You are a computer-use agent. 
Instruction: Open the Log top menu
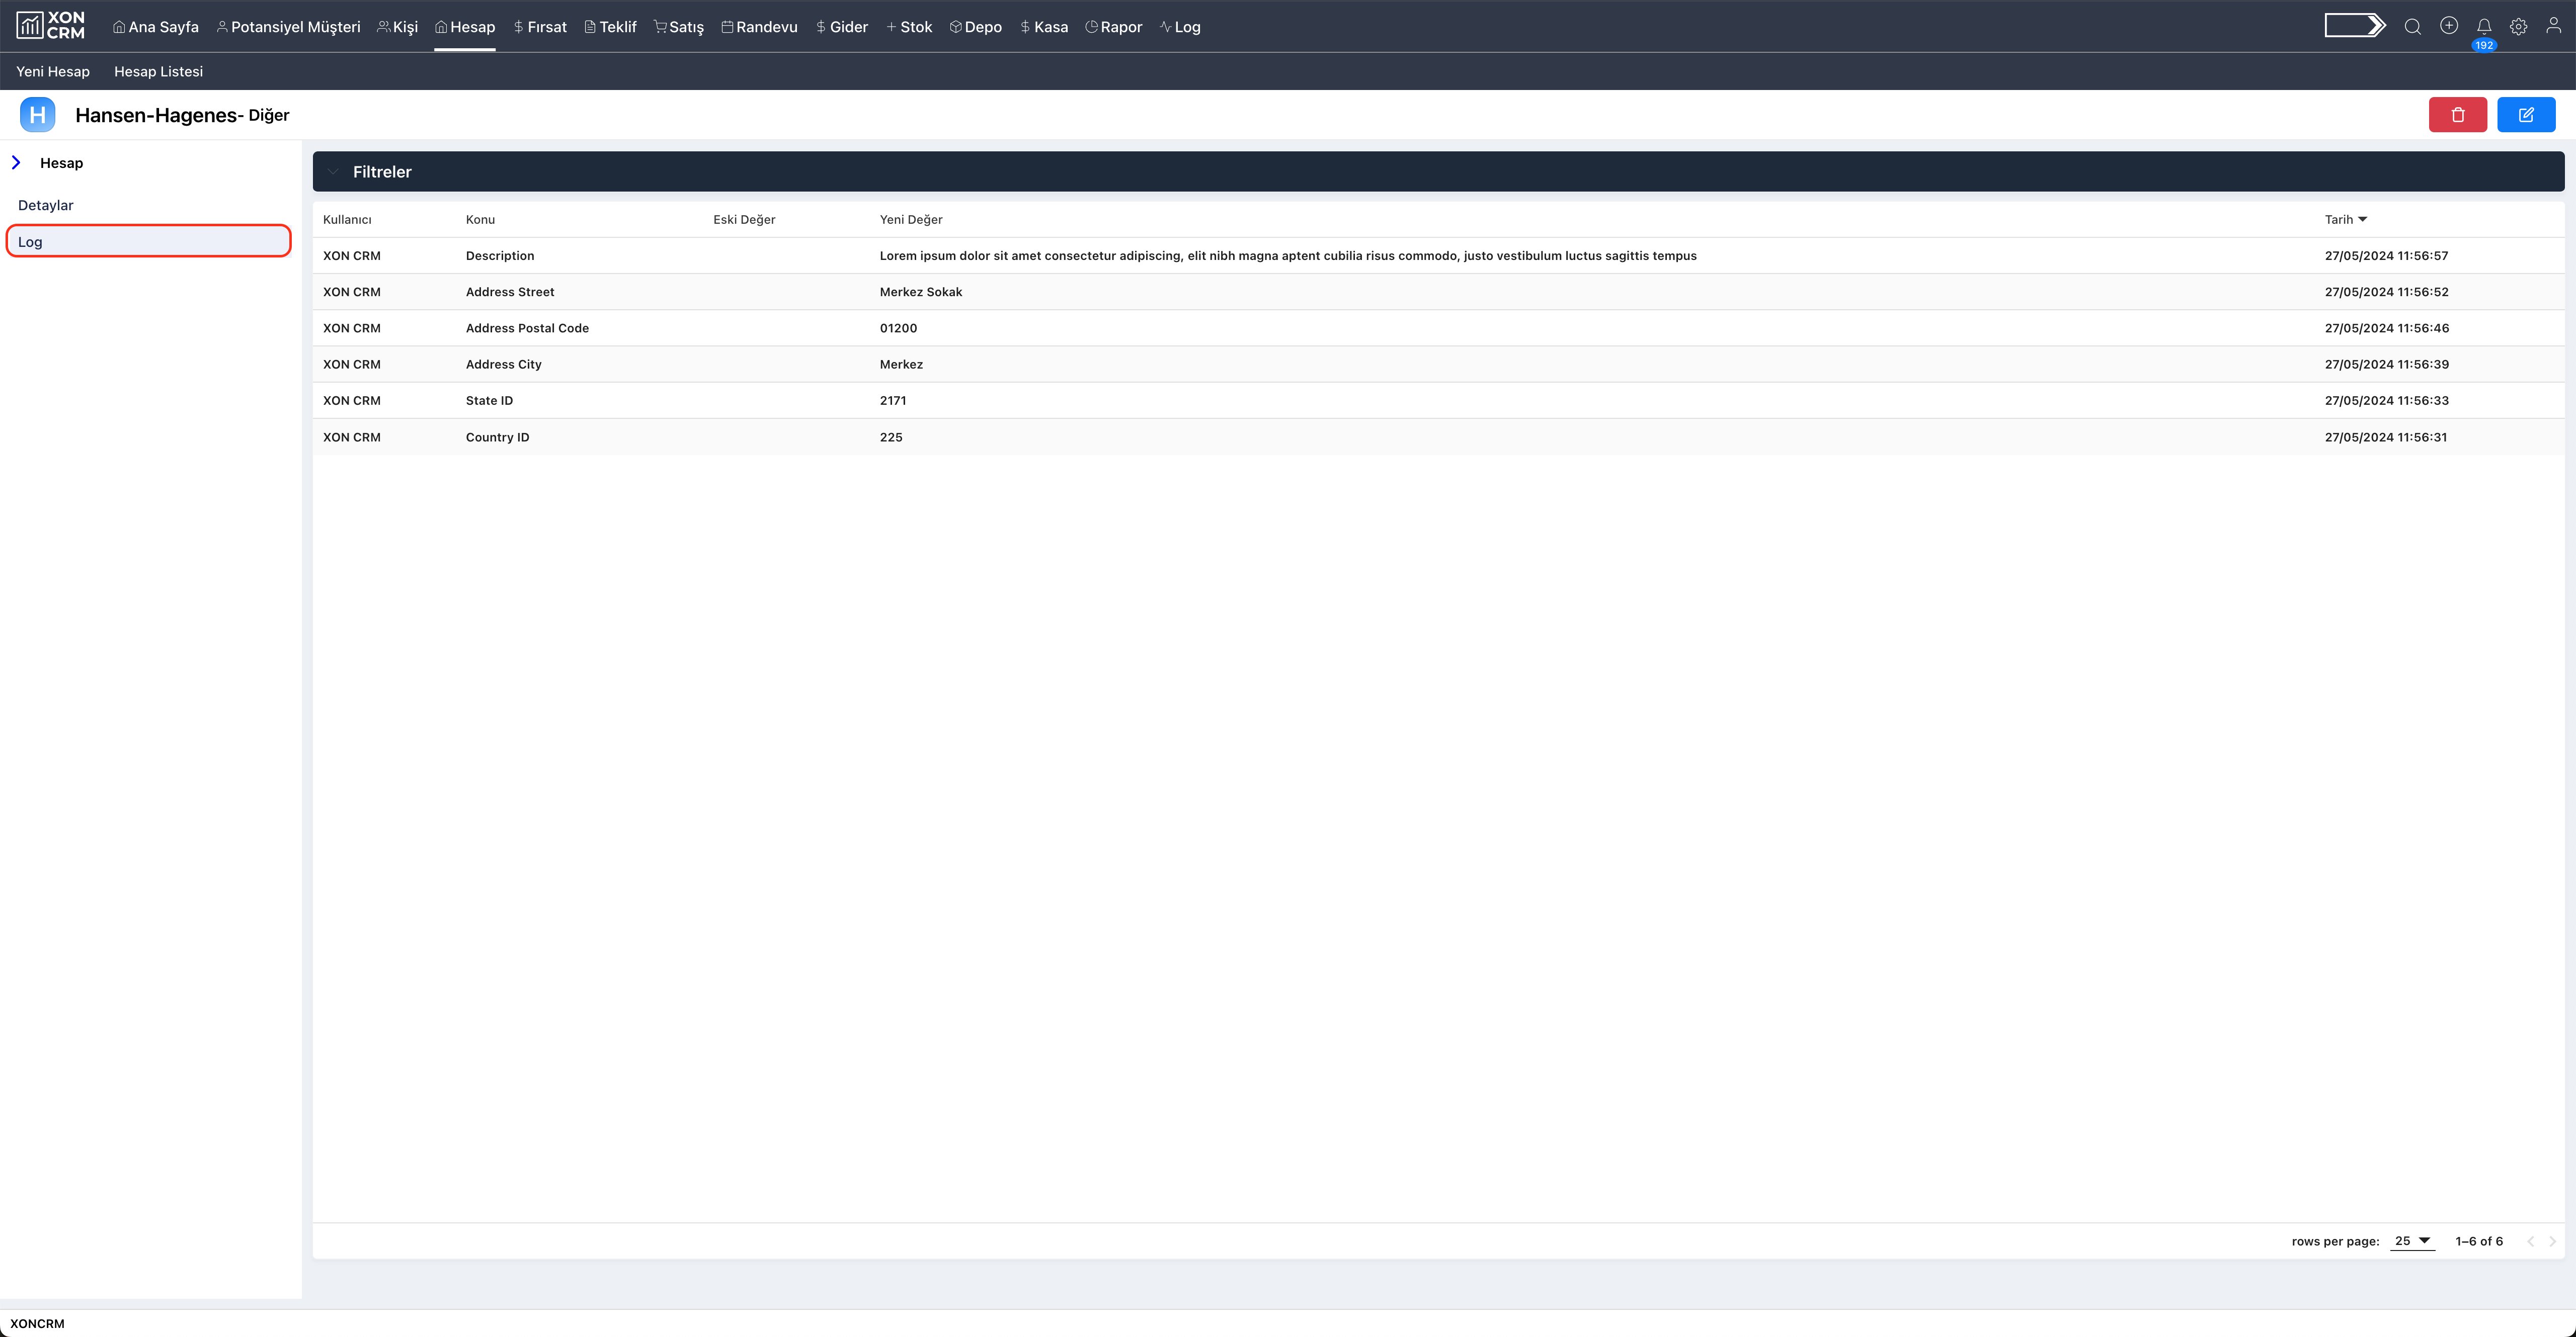click(x=1180, y=27)
